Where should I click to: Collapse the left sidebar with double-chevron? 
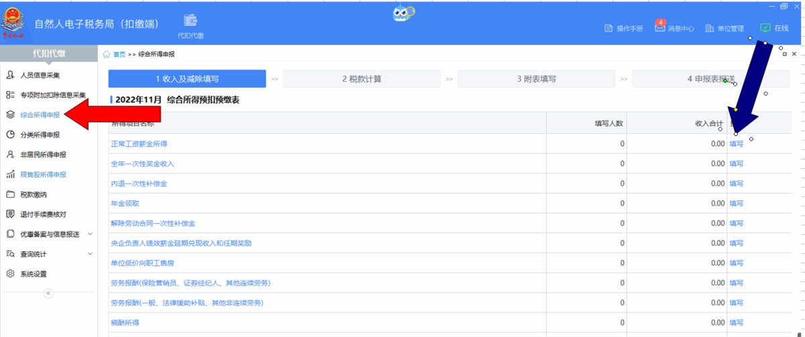(48, 293)
